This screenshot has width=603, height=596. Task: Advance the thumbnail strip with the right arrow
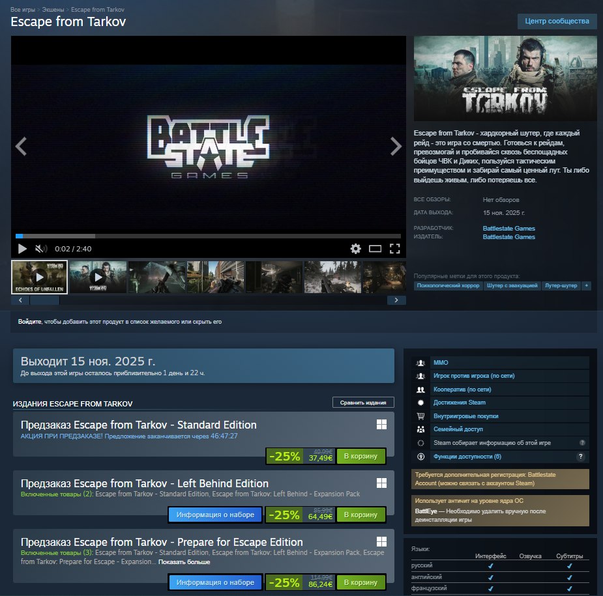pos(396,300)
